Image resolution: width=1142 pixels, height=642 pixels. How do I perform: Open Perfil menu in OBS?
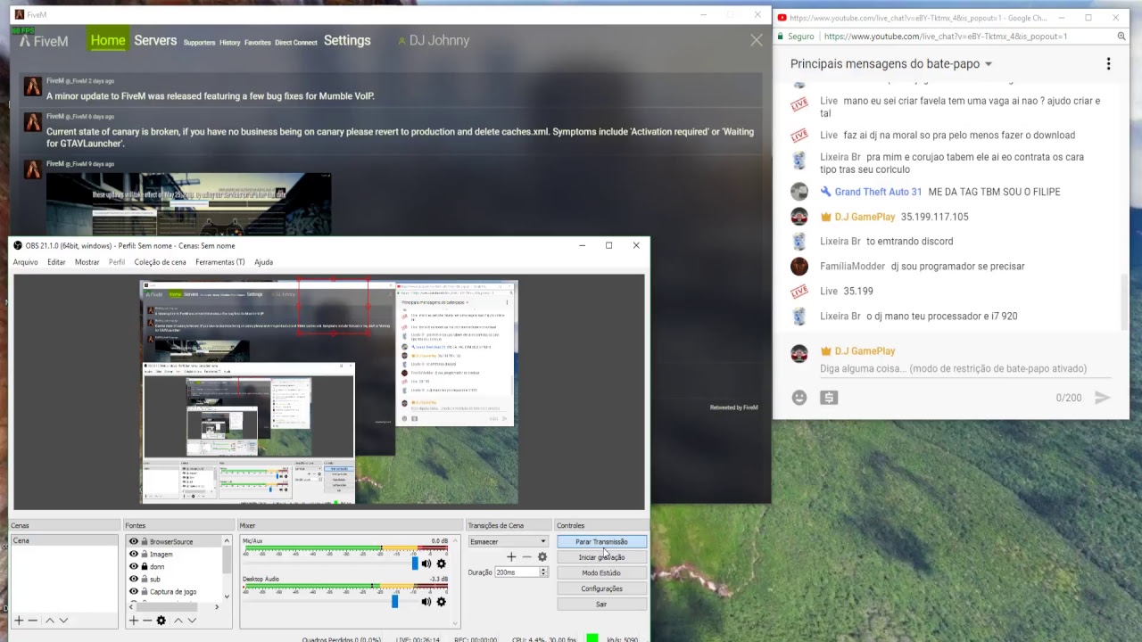117,262
